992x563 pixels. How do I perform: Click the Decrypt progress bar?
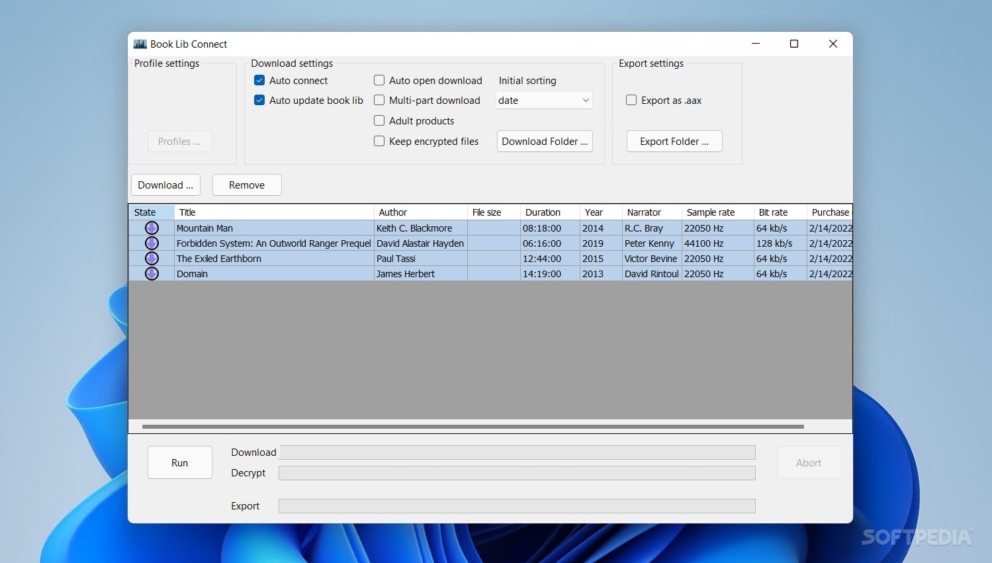pyautogui.click(x=517, y=473)
